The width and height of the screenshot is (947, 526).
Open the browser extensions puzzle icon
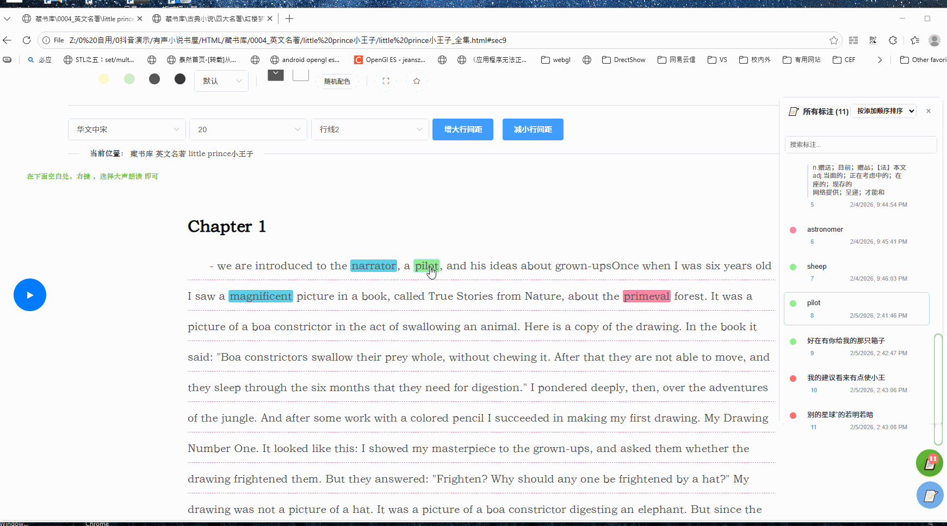click(x=893, y=40)
